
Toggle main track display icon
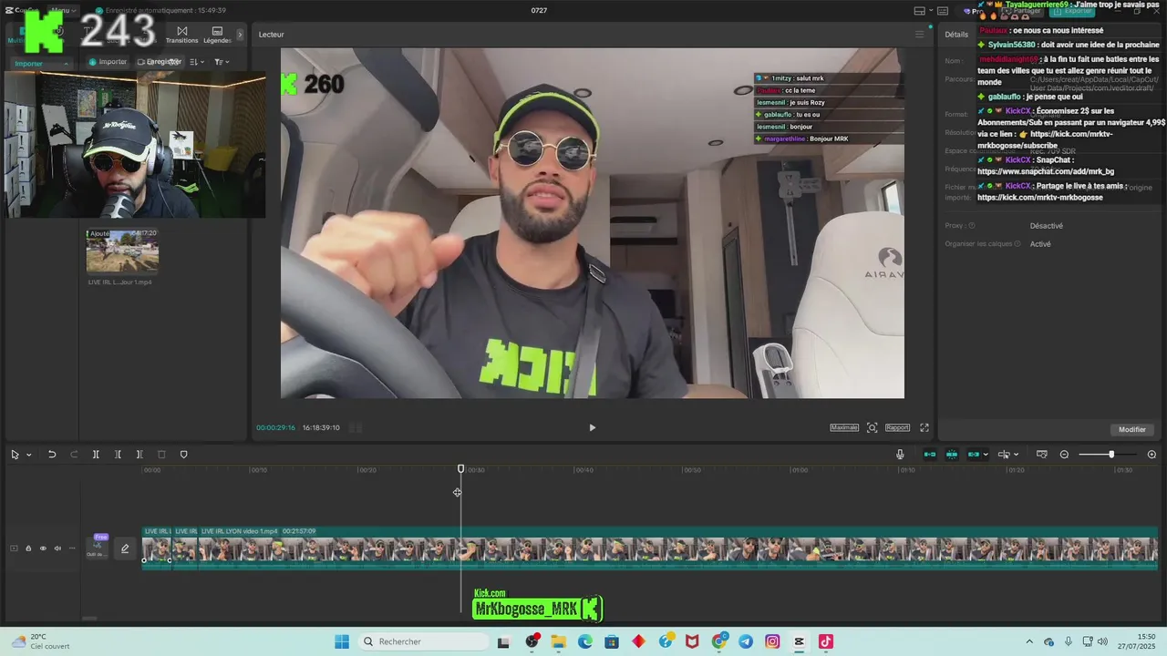pyautogui.click(x=14, y=548)
